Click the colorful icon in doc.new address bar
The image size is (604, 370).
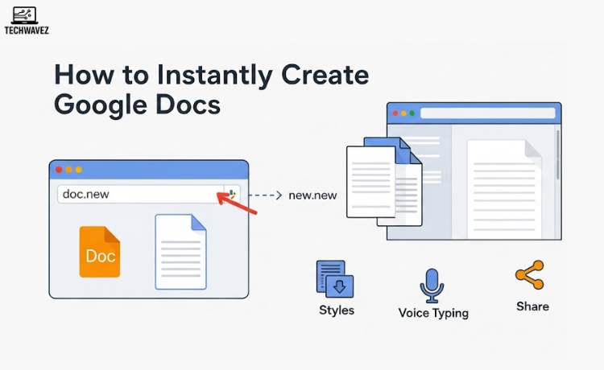(x=233, y=194)
